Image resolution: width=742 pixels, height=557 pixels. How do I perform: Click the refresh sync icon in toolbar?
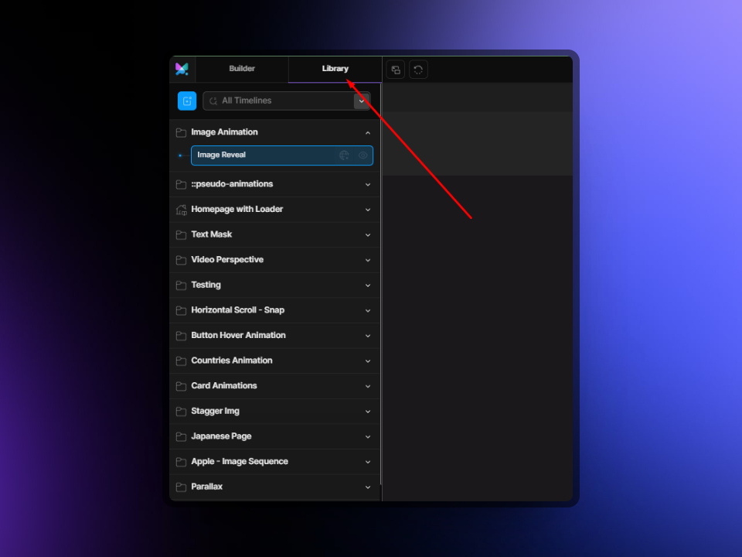[418, 70]
